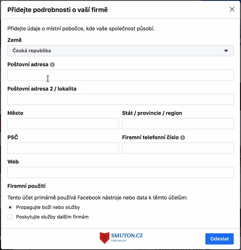
Task: Click the Web address input field
Action: click(120, 172)
